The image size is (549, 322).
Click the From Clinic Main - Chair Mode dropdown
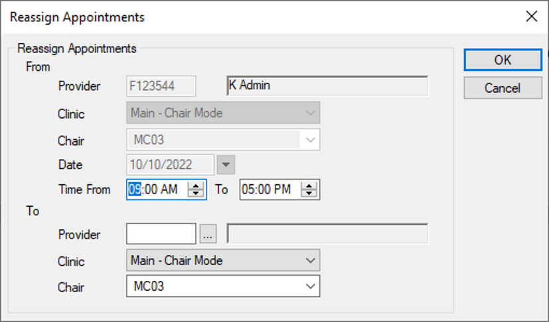coord(223,113)
